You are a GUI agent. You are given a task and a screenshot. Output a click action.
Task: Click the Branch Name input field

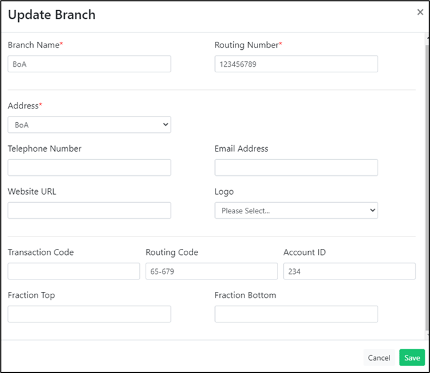pyautogui.click(x=89, y=64)
